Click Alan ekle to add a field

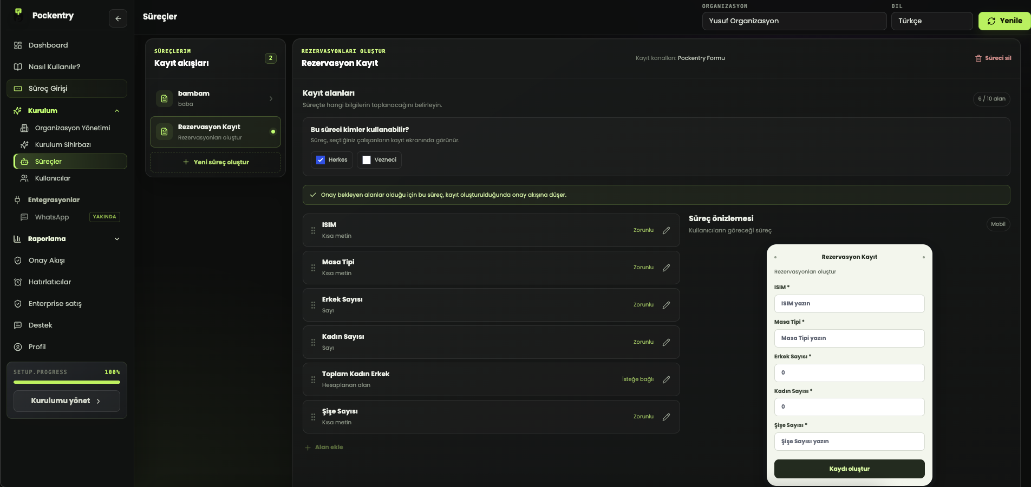324,448
